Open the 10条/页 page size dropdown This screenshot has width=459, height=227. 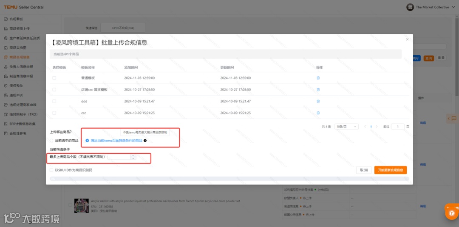click(346, 127)
